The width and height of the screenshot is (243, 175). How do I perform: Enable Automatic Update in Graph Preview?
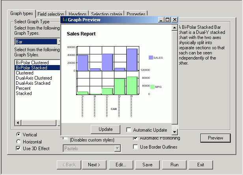(x=129, y=130)
